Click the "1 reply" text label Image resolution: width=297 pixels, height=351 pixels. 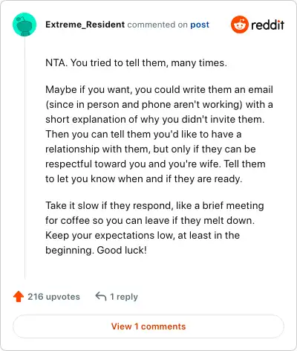tap(124, 297)
